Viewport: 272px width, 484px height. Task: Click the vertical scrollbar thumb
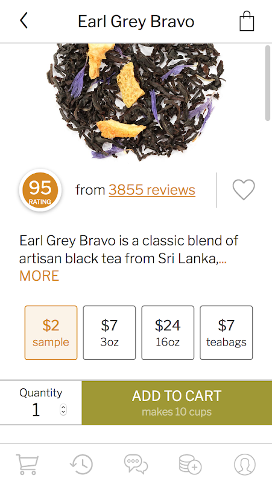pyautogui.click(x=268, y=83)
